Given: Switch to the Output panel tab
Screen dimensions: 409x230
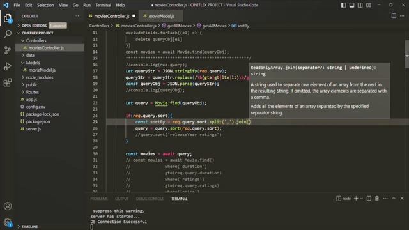Looking at the screenshot, I should point(122,199).
